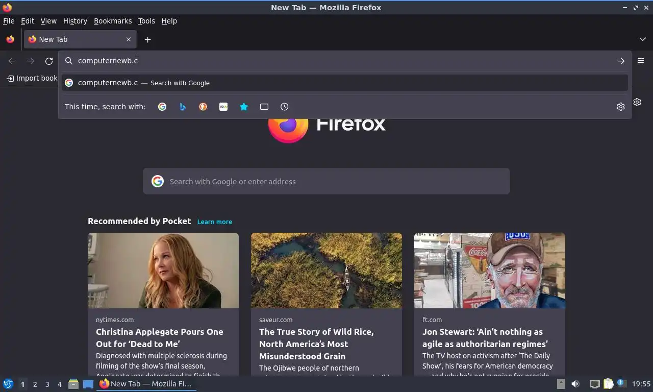This screenshot has width=653, height=392.
Task: Open the clipboard manager tray icon
Action: [608, 384]
